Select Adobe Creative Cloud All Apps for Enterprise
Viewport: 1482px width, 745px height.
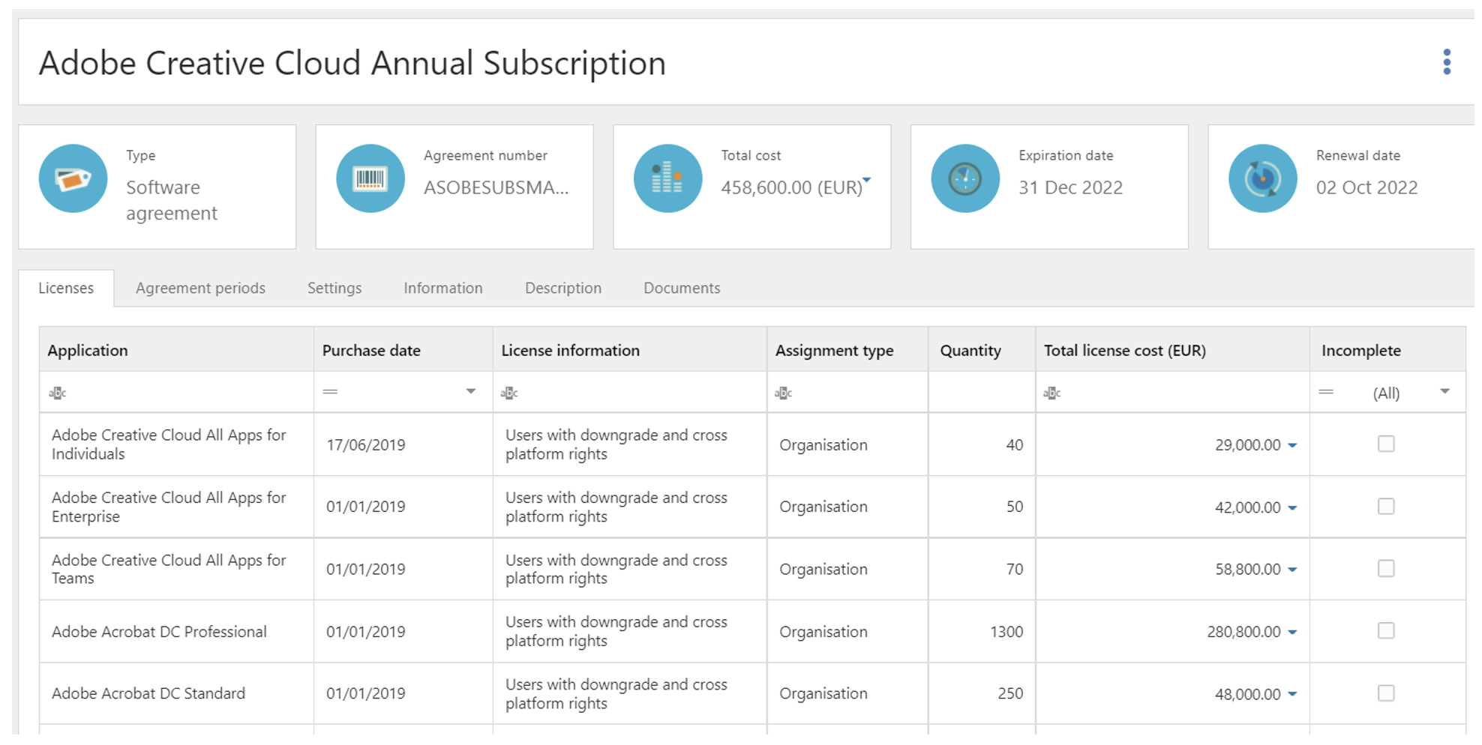coord(169,507)
